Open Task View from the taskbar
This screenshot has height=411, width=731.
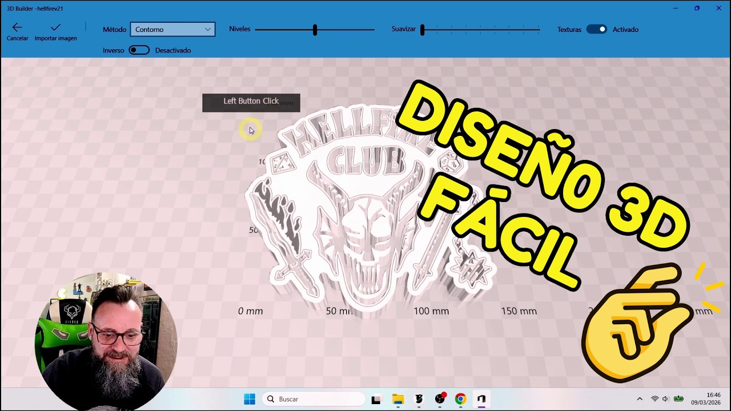[376, 400]
